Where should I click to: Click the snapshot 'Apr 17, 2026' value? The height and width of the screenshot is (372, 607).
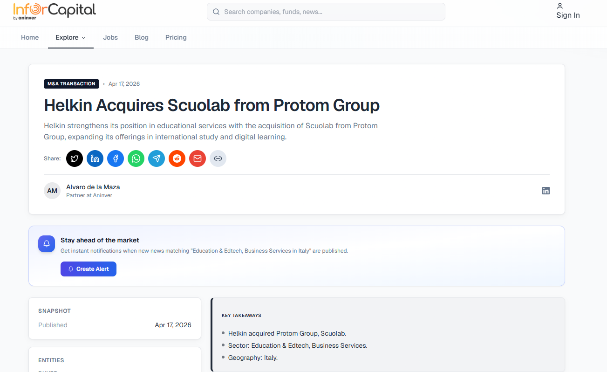pos(173,325)
